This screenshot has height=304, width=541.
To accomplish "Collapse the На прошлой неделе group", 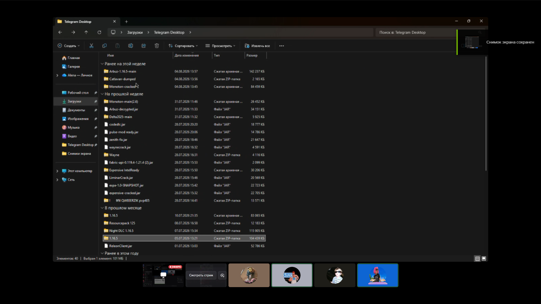I will (102, 94).
